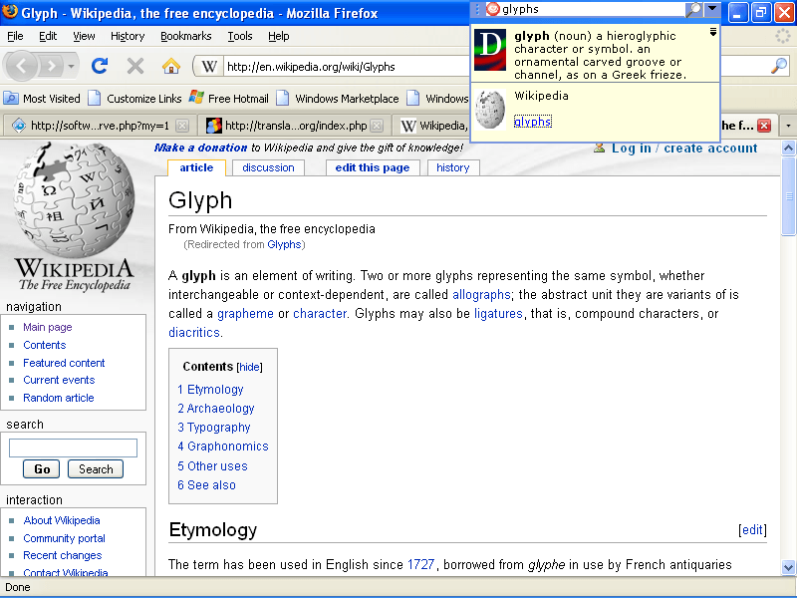Click the Wikipedia globe logo
Screen dimensions: 797x598
click(x=73, y=209)
